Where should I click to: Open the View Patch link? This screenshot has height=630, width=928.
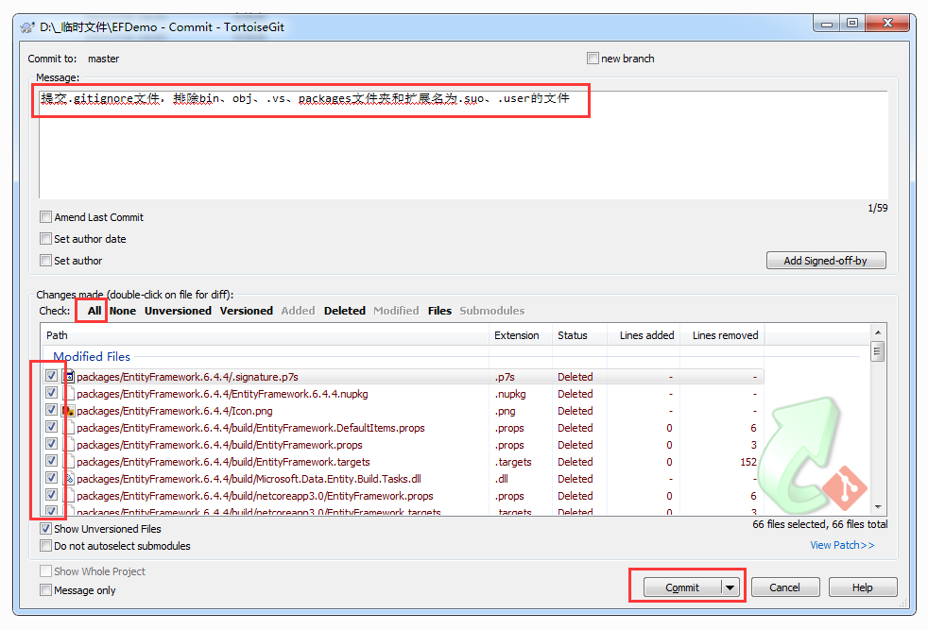pos(841,545)
